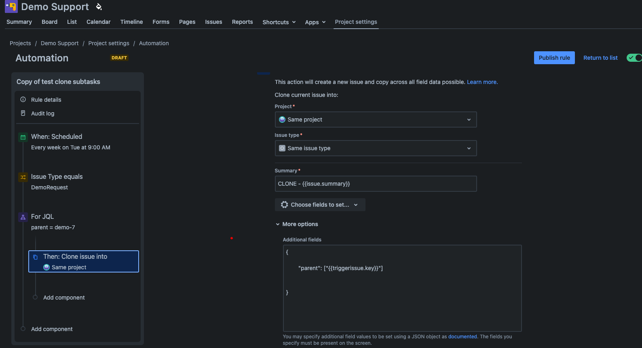Toggle the automation rule enable switch
The height and width of the screenshot is (348, 642).
634,58
